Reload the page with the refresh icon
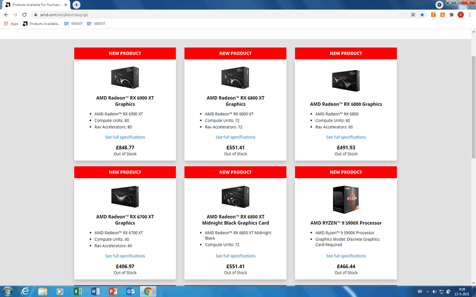The width and height of the screenshot is (476, 297). pyautogui.click(x=24, y=14)
